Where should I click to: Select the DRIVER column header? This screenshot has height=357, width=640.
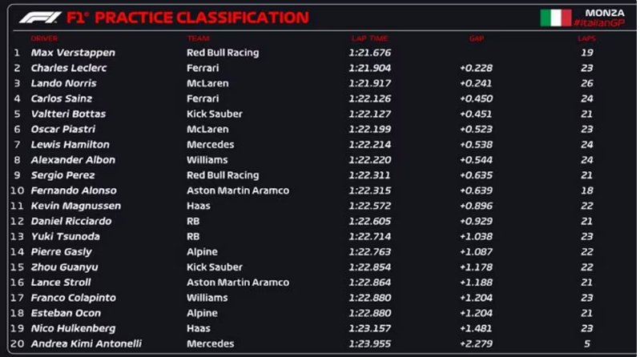[x=44, y=38]
